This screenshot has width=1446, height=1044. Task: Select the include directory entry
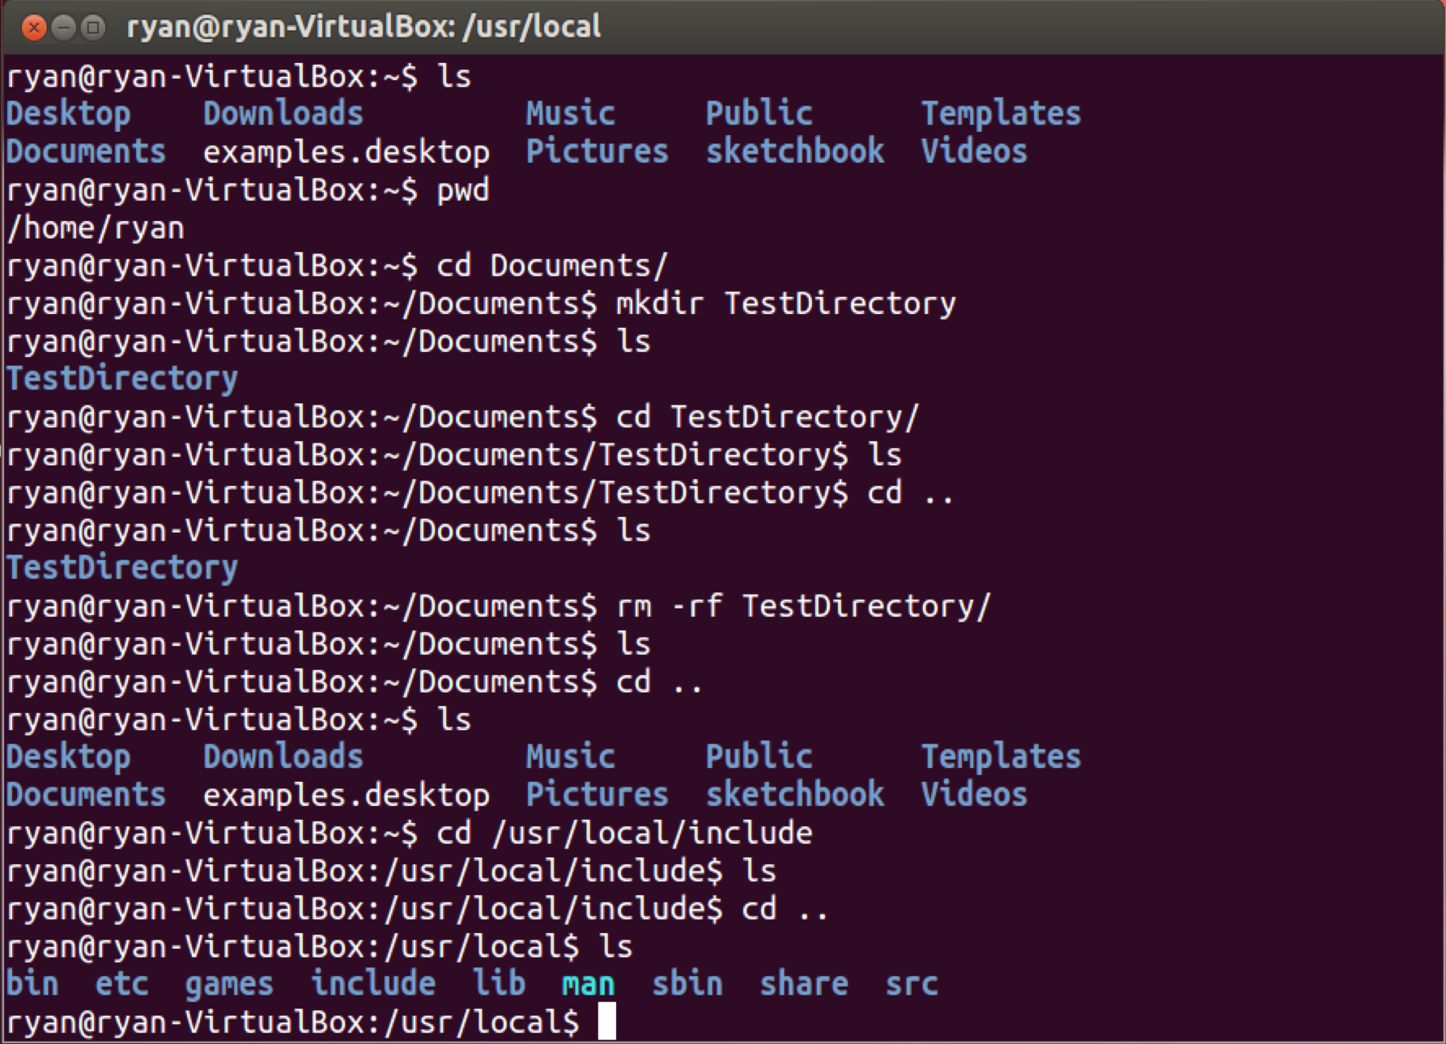click(375, 983)
